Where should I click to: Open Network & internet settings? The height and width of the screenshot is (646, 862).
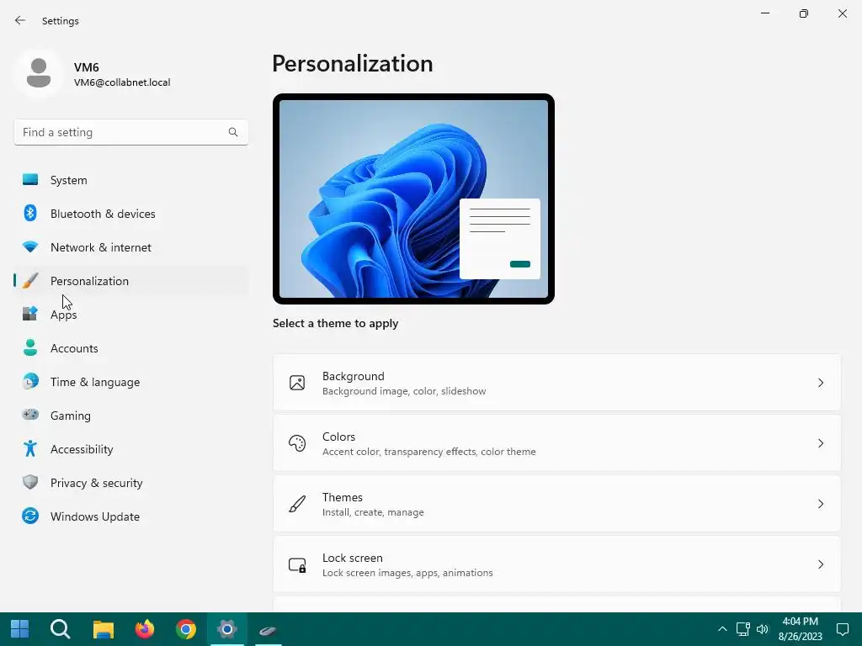tap(130, 247)
